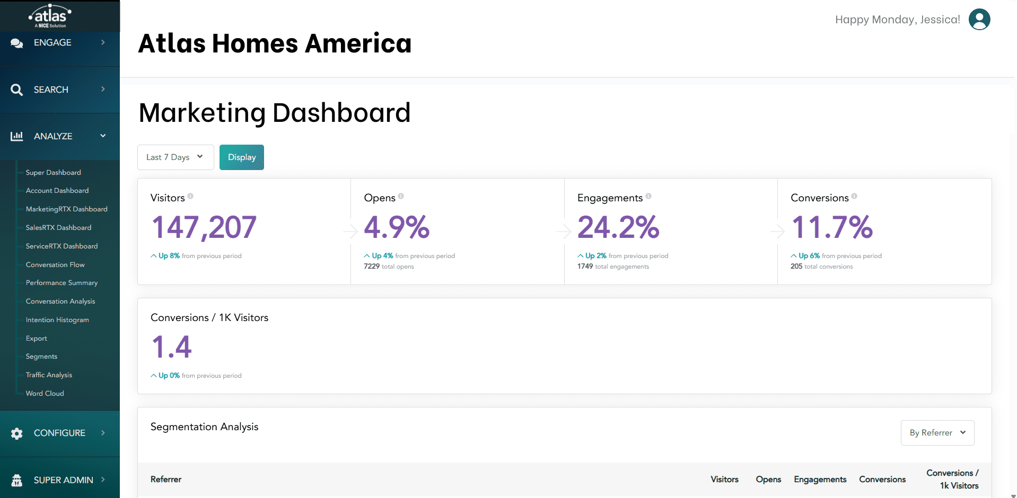This screenshot has height=498, width=1017.
Task: Click the SEARCH menu label
Action: pos(51,90)
